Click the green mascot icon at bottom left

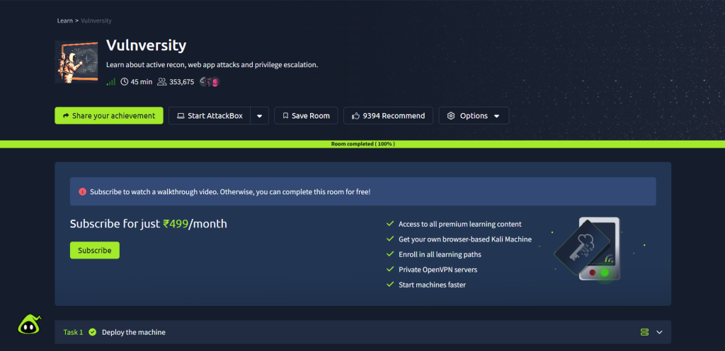[x=28, y=323]
